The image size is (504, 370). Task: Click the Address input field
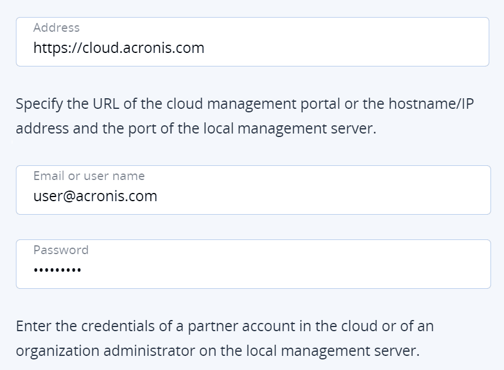253,41
